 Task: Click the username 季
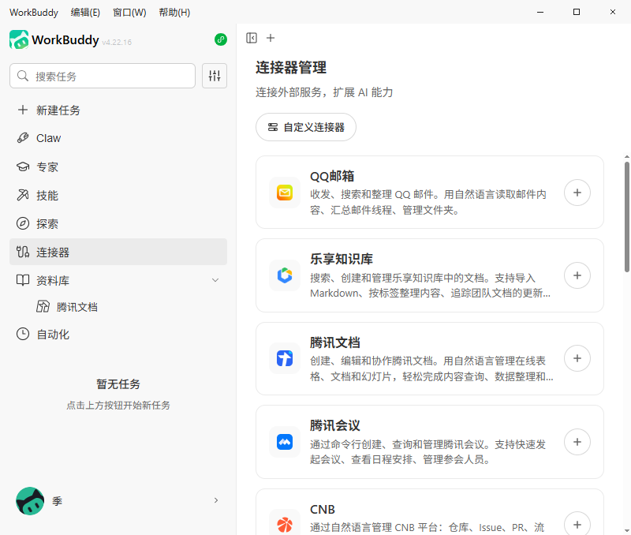click(57, 501)
